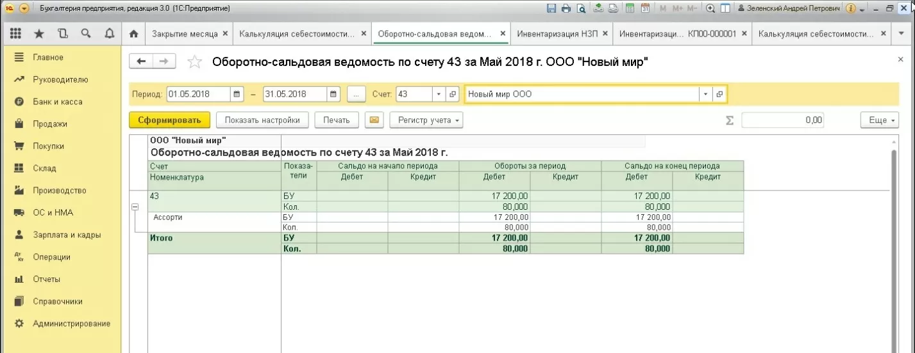
Task: Click the period selection ellipsis button
Action: click(x=357, y=94)
